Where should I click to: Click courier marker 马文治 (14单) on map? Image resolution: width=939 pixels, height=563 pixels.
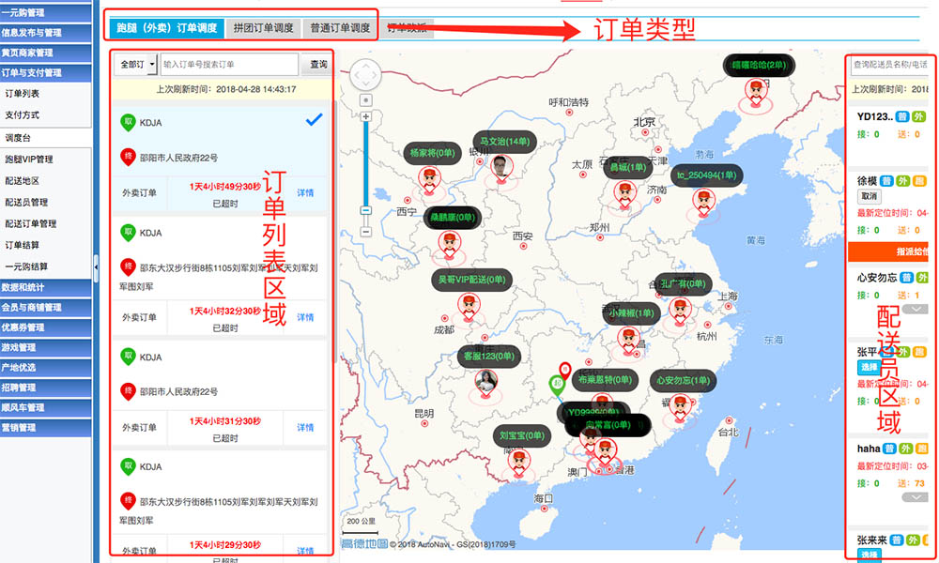(502, 167)
